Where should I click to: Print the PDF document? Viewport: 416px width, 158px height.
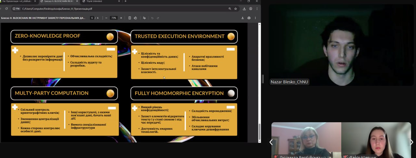(249, 18)
